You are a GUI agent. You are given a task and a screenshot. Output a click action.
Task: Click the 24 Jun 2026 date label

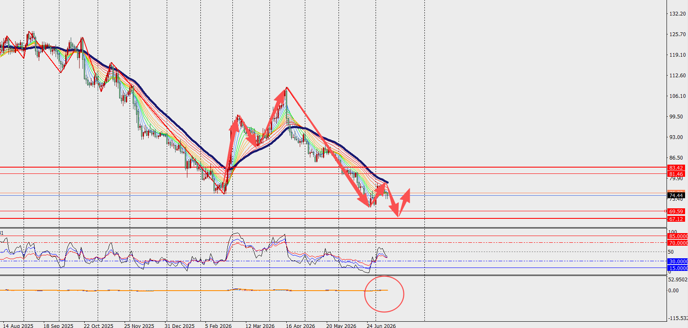click(381, 325)
